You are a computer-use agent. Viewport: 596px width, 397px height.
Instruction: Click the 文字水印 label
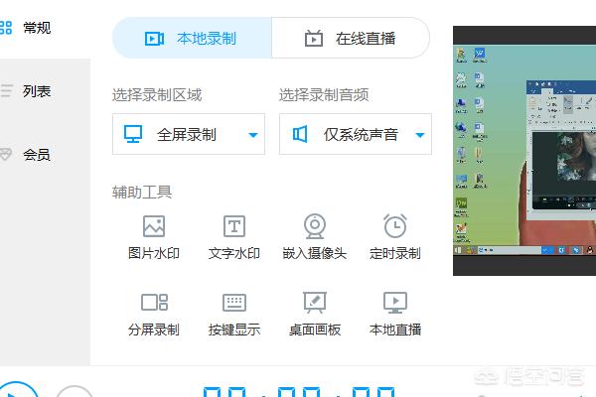(x=234, y=253)
